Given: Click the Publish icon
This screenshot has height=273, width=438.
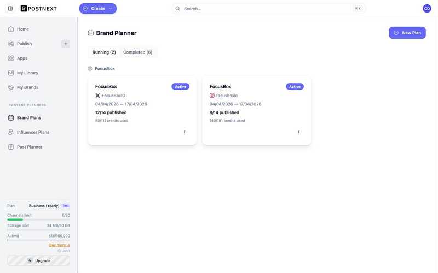Looking at the screenshot, I should pos(11,44).
